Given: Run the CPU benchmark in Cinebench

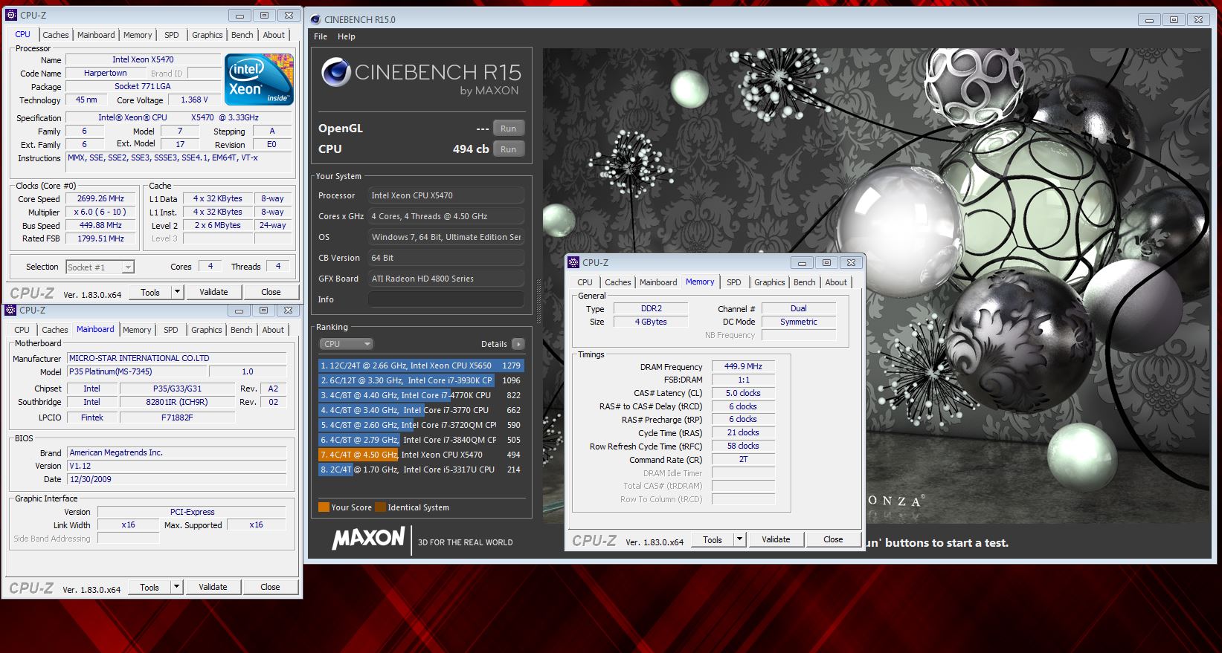Looking at the screenshot, I should [508, 149].
